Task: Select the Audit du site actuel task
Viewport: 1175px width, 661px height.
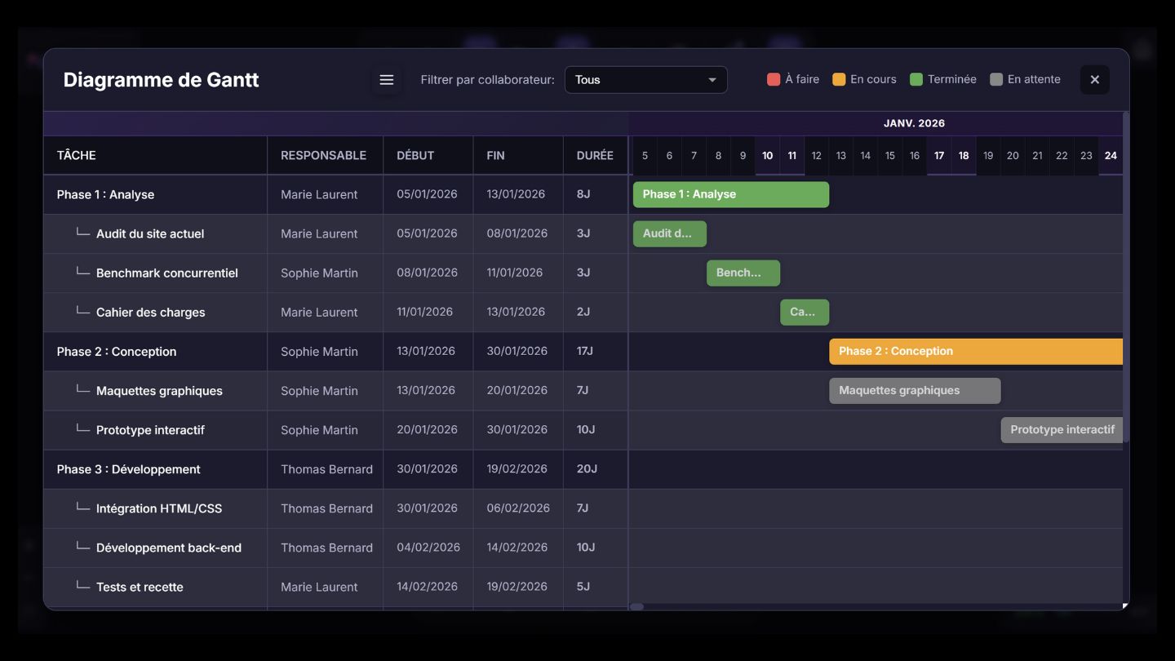Action: [x=150, y=233]
